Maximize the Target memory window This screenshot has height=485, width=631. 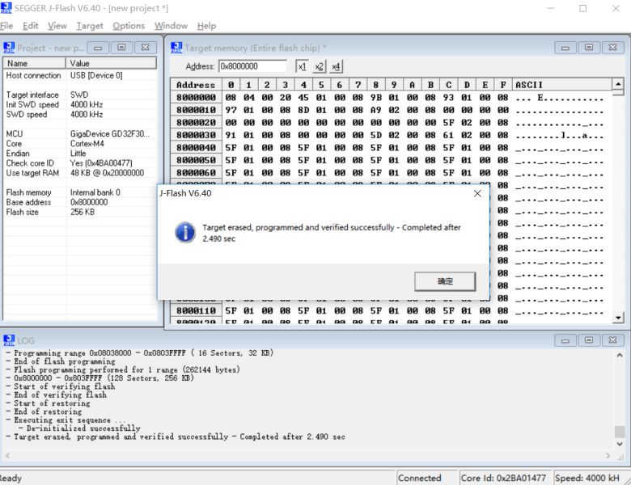point(589,48)
